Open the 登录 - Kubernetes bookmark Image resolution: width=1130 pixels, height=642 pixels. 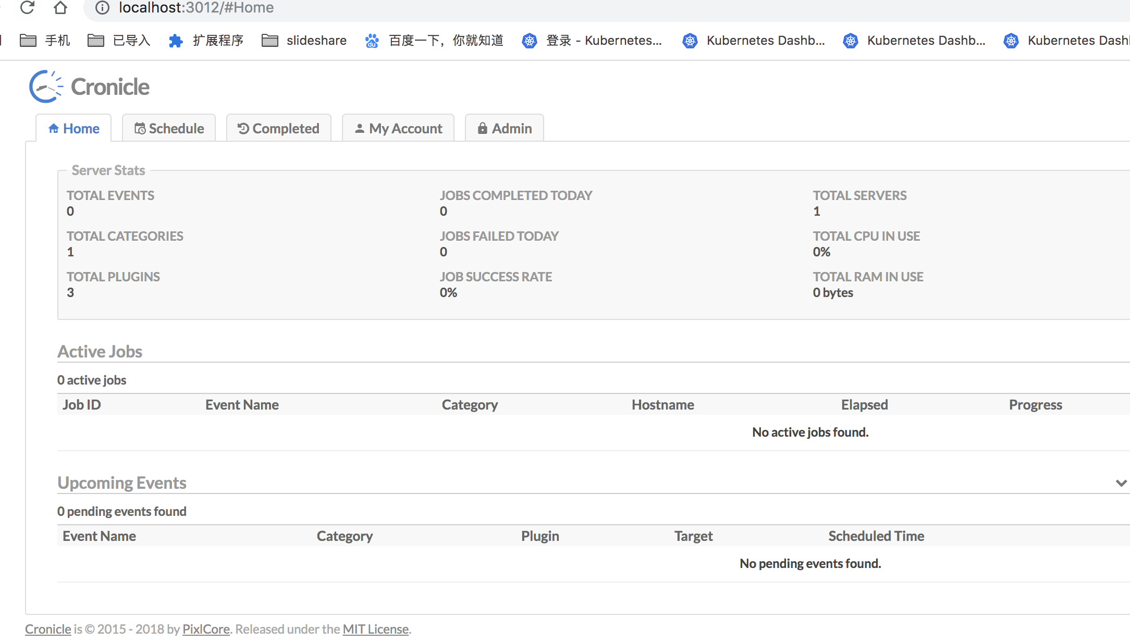pos(592,40)
